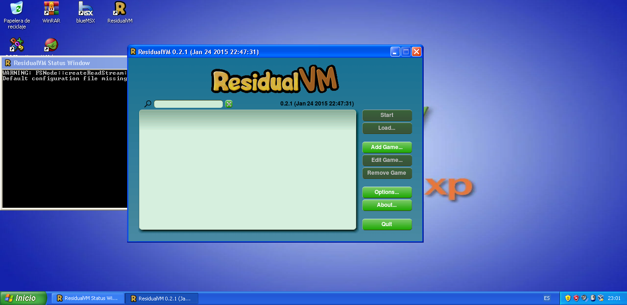Maximize the ResidualVM launcher window
627x305 pixels.
pos(406,52)
